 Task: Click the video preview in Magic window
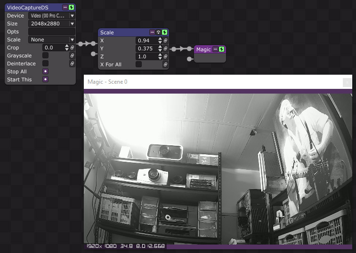218,169
